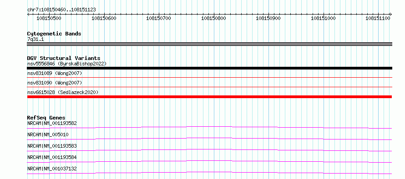405x179 pixels.
Task: Click ruler position 108150900
Action: (x=268, y=18)
